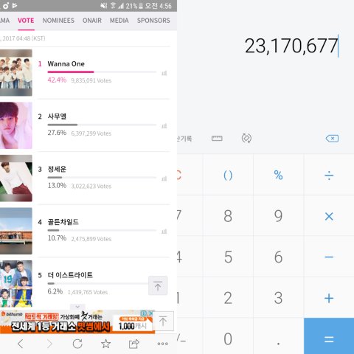Tap the scroll-to-top arrow button

point(158,285)
